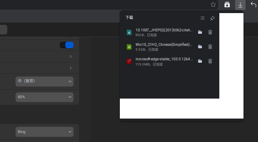Click the 下载 panel title
258x142 pixels.
click(x=129, y=18)
